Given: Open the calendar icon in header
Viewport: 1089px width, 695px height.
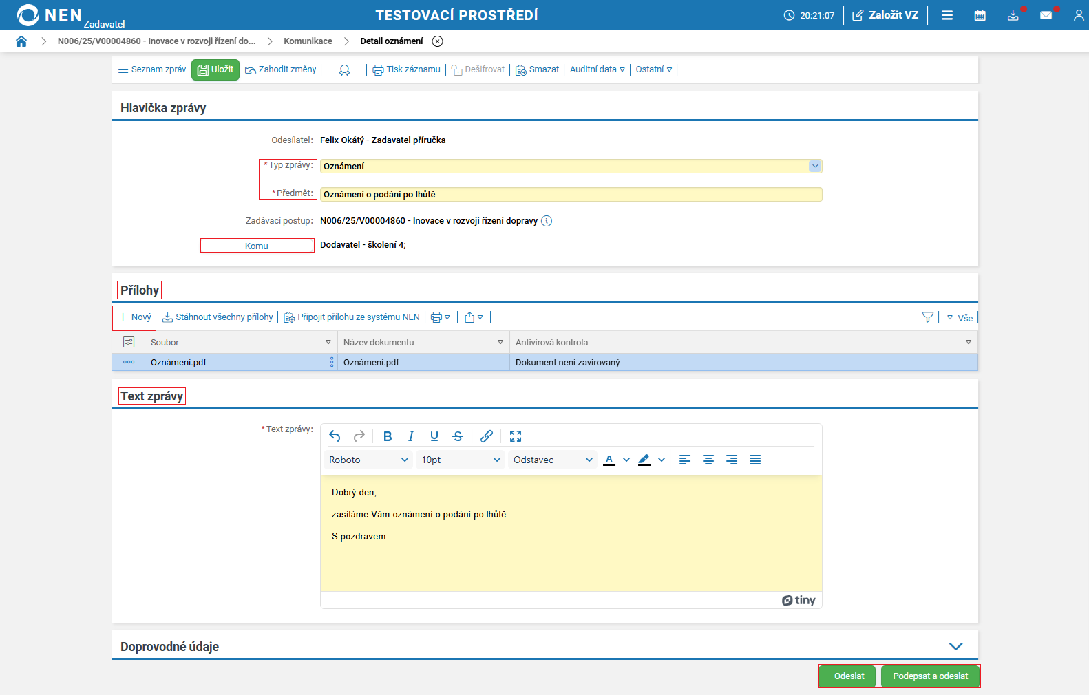Looking at the screenshot, I should tap(980, 15).
